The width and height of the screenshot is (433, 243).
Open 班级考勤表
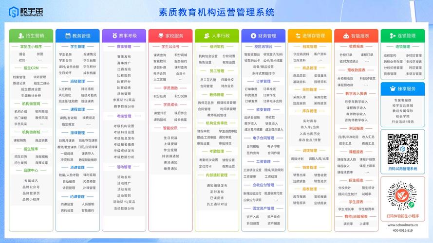tap(89, 95)
